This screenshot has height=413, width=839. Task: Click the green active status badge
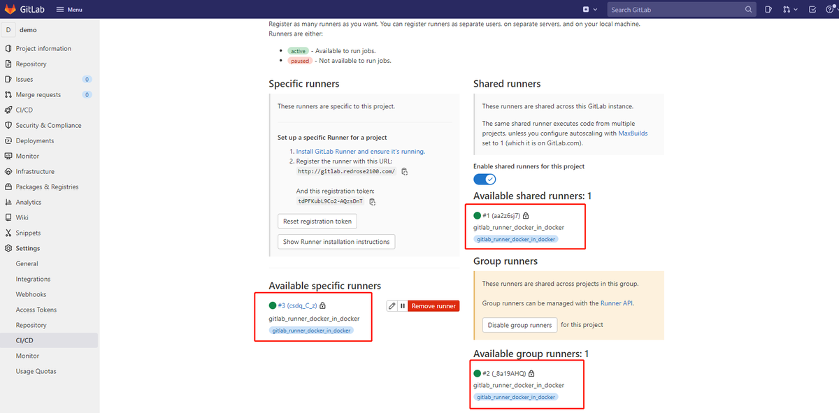point(299,51)
